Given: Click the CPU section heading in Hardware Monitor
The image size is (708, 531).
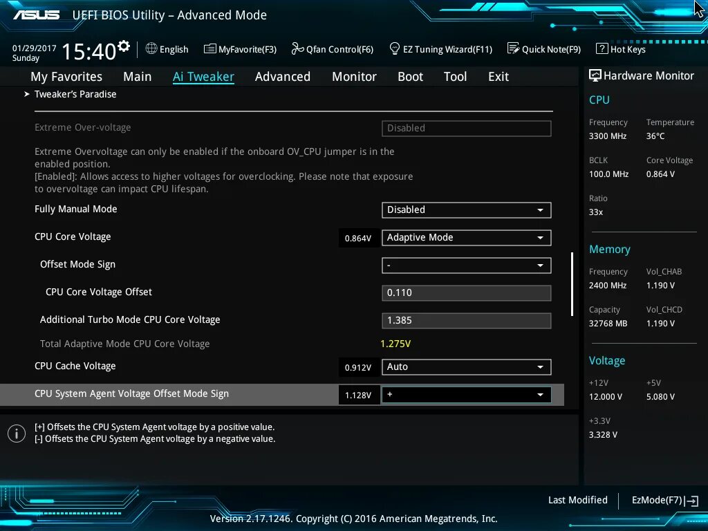Looking at the screenshot, I should [599, 100].
